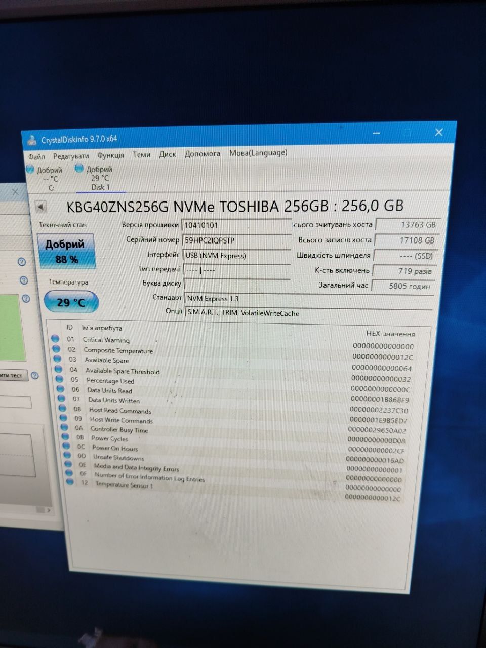Screen dimensions: 486x648
Task: Select Disk 1 status indicator
Action: [x=100, y=178]
